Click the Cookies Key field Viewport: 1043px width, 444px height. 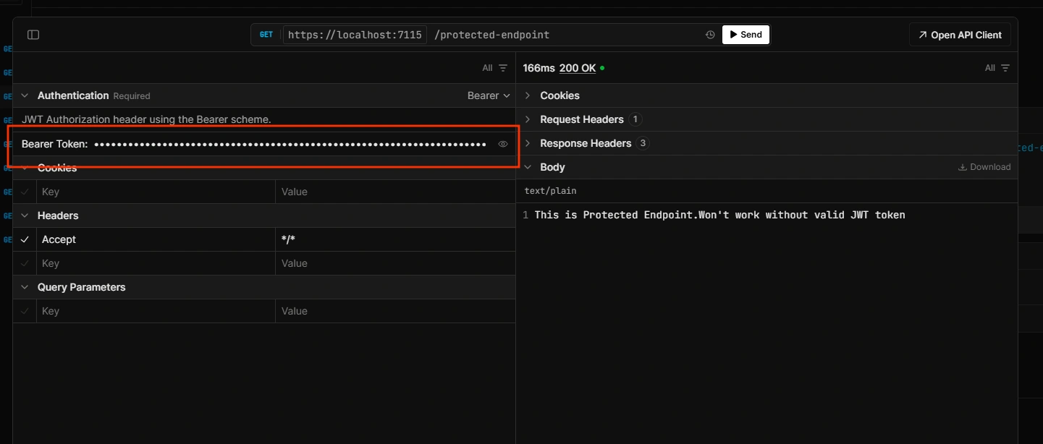tap(156, 192)
